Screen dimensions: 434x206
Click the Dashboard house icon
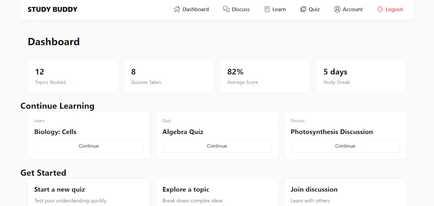click(x=177, y=9)
